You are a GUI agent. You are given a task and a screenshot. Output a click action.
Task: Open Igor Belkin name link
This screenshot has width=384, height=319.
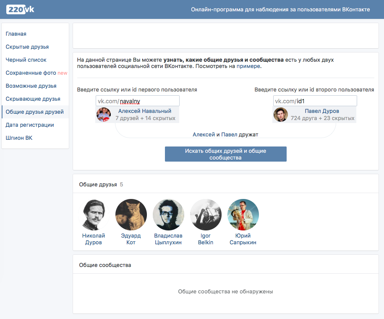pyautogui.click(x=206, y=239)
